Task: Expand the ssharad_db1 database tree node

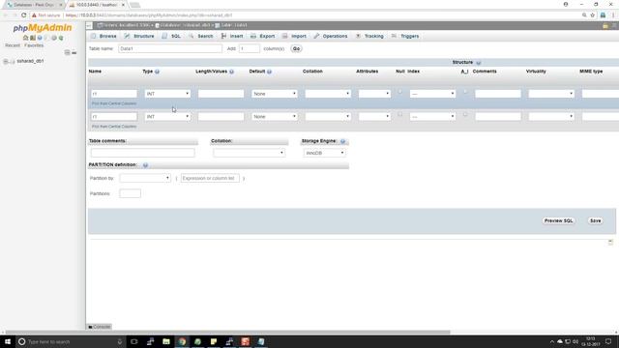Action: point(6,62)
